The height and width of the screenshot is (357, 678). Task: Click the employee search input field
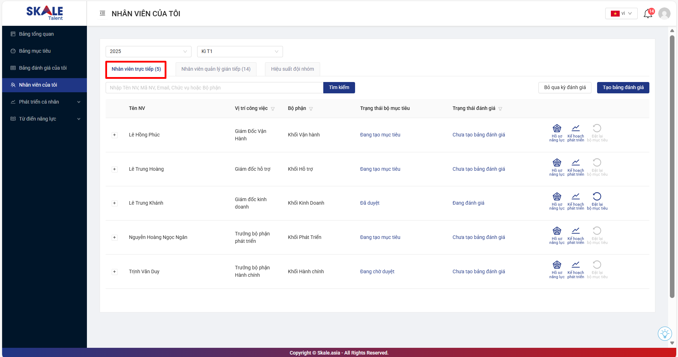click(x=214, y=88)
